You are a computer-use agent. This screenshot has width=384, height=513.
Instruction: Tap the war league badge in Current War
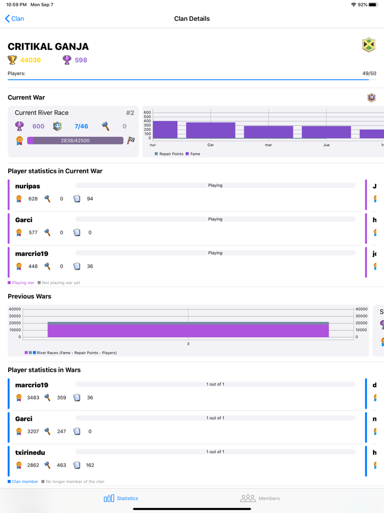371,97
